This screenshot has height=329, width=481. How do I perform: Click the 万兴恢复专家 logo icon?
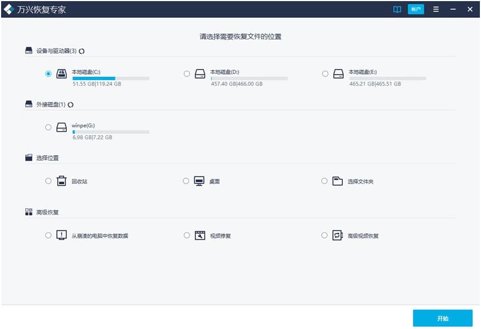pyautogui.click(x=9, y=9)
